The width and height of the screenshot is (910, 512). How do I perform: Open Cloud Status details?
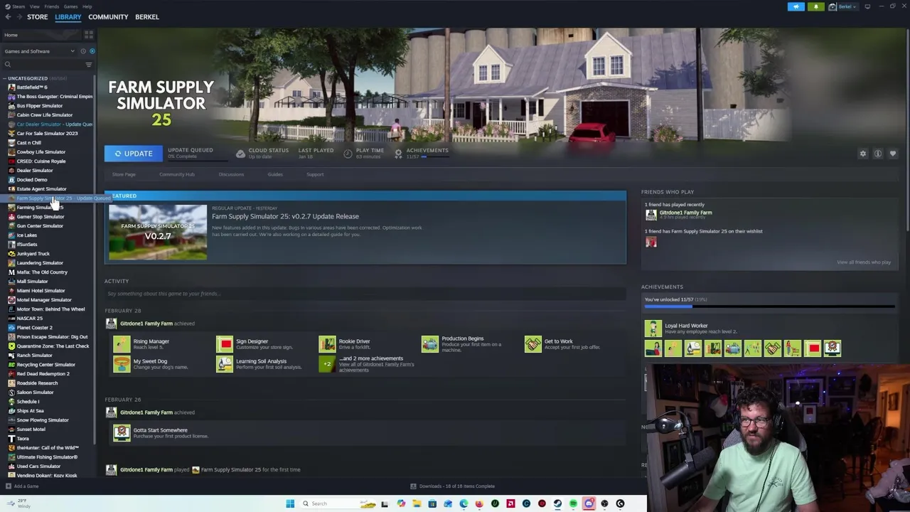pos(262,153)
